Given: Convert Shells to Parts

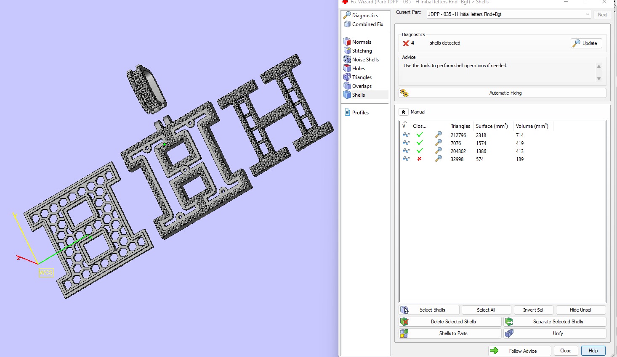Looking at the screenshot, I should tap(450, 333).
